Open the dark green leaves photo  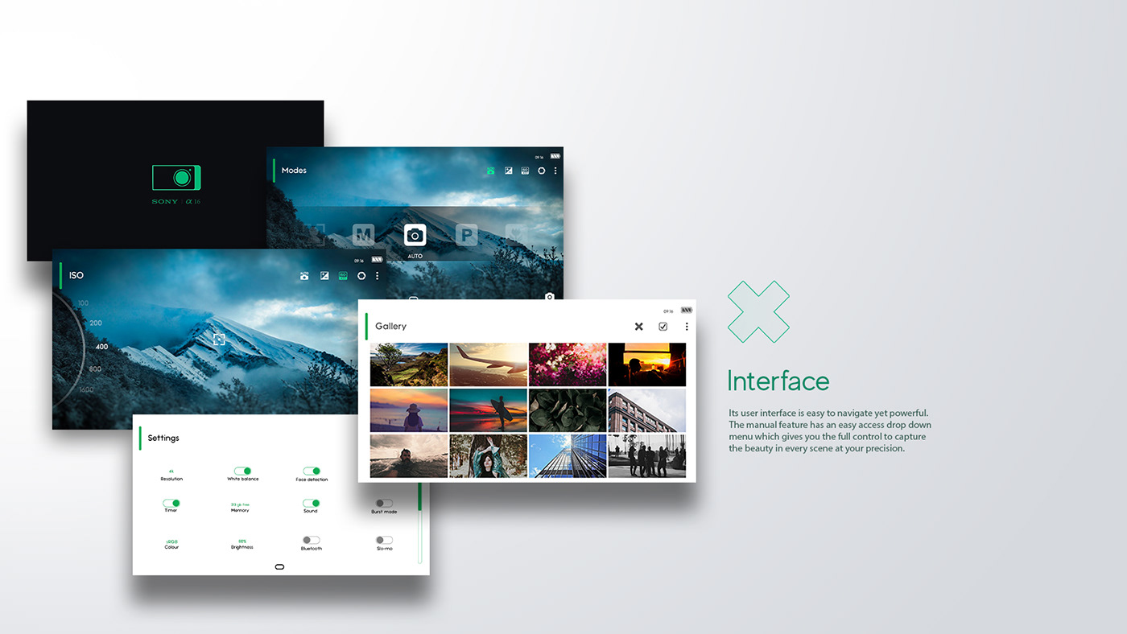click(x=568, y=410)
